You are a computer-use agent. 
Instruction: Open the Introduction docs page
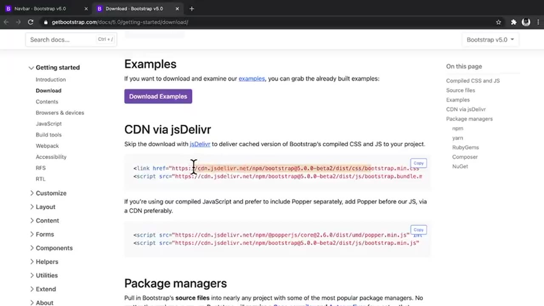51,79
